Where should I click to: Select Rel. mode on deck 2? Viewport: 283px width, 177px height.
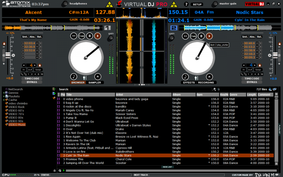259,37
